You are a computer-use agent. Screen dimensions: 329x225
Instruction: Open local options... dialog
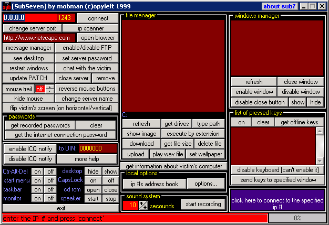click(205, 184)
